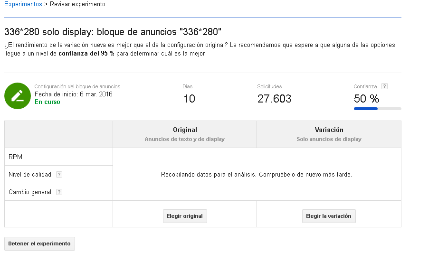Click the Configuración del bloque de anuncios label
The image size is (438, 262).
77,86
